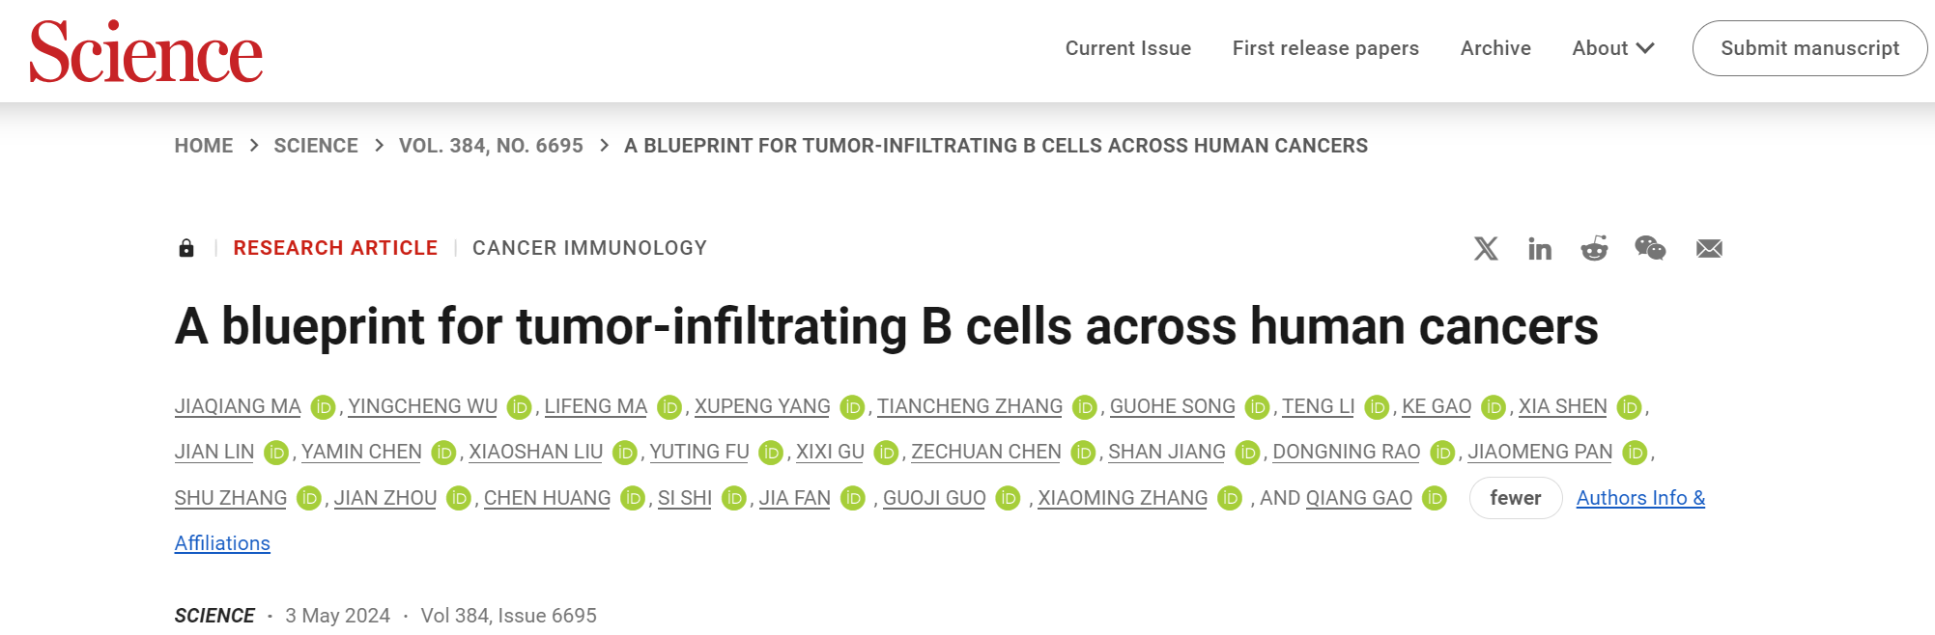This screenshot has height=635, width=1935.
Task: Open the Archive menu item
Action: point(1495,48)
